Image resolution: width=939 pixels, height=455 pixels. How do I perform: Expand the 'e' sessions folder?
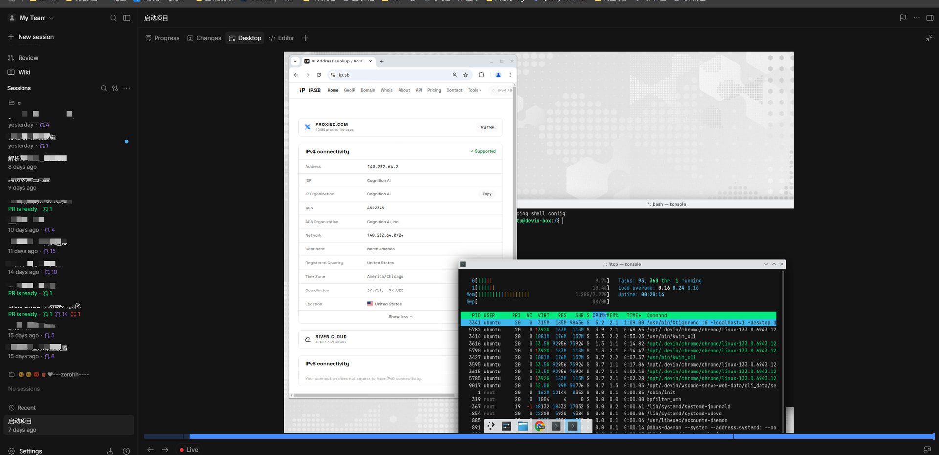[15, 103]
